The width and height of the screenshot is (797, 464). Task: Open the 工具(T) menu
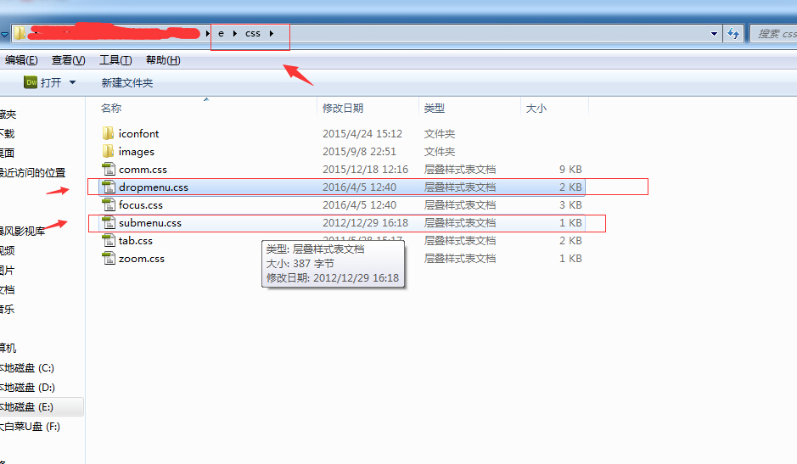pos(115,60)
